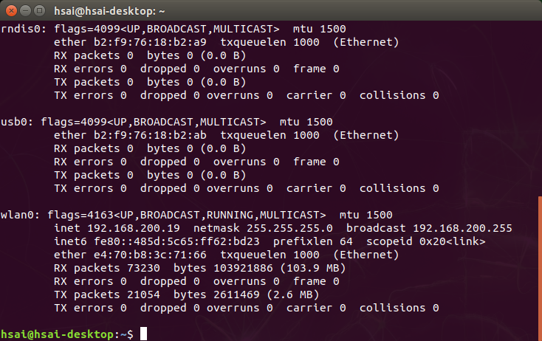Click mtu 1500 on rndis0 line

[x=320, y=29]
